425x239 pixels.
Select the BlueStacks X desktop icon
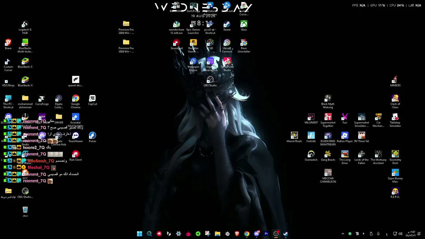[x=25, y=82]
